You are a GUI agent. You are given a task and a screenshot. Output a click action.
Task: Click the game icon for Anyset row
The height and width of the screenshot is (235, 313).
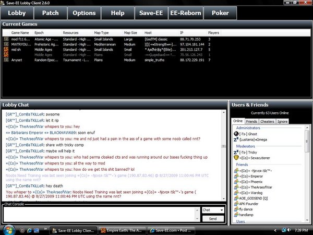pos(6,60)
